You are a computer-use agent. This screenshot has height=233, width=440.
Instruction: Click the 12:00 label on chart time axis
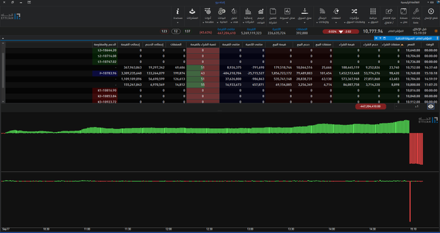[x=169, y=229]
